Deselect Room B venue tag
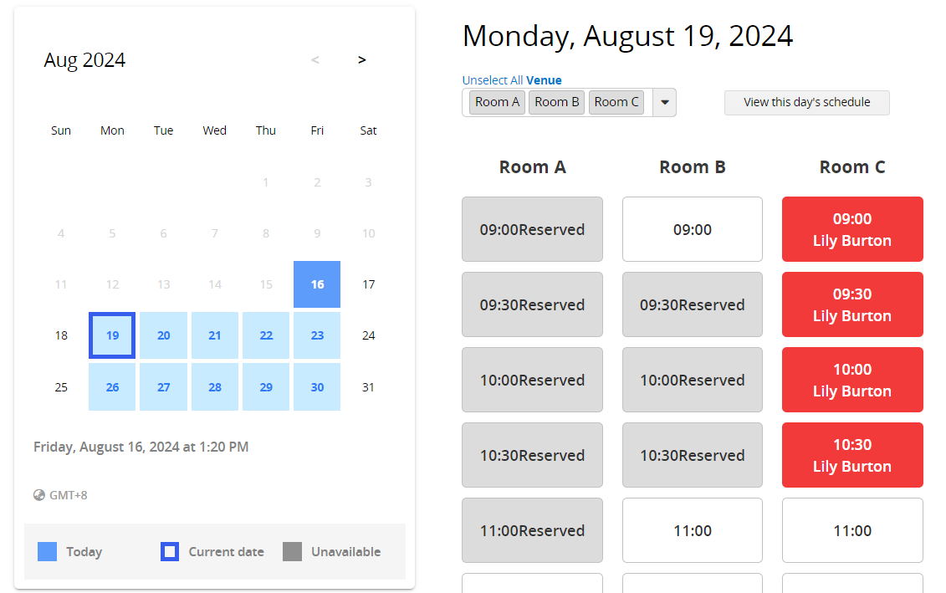This screenshot has width=946, height=593. [x=557, y=102]
